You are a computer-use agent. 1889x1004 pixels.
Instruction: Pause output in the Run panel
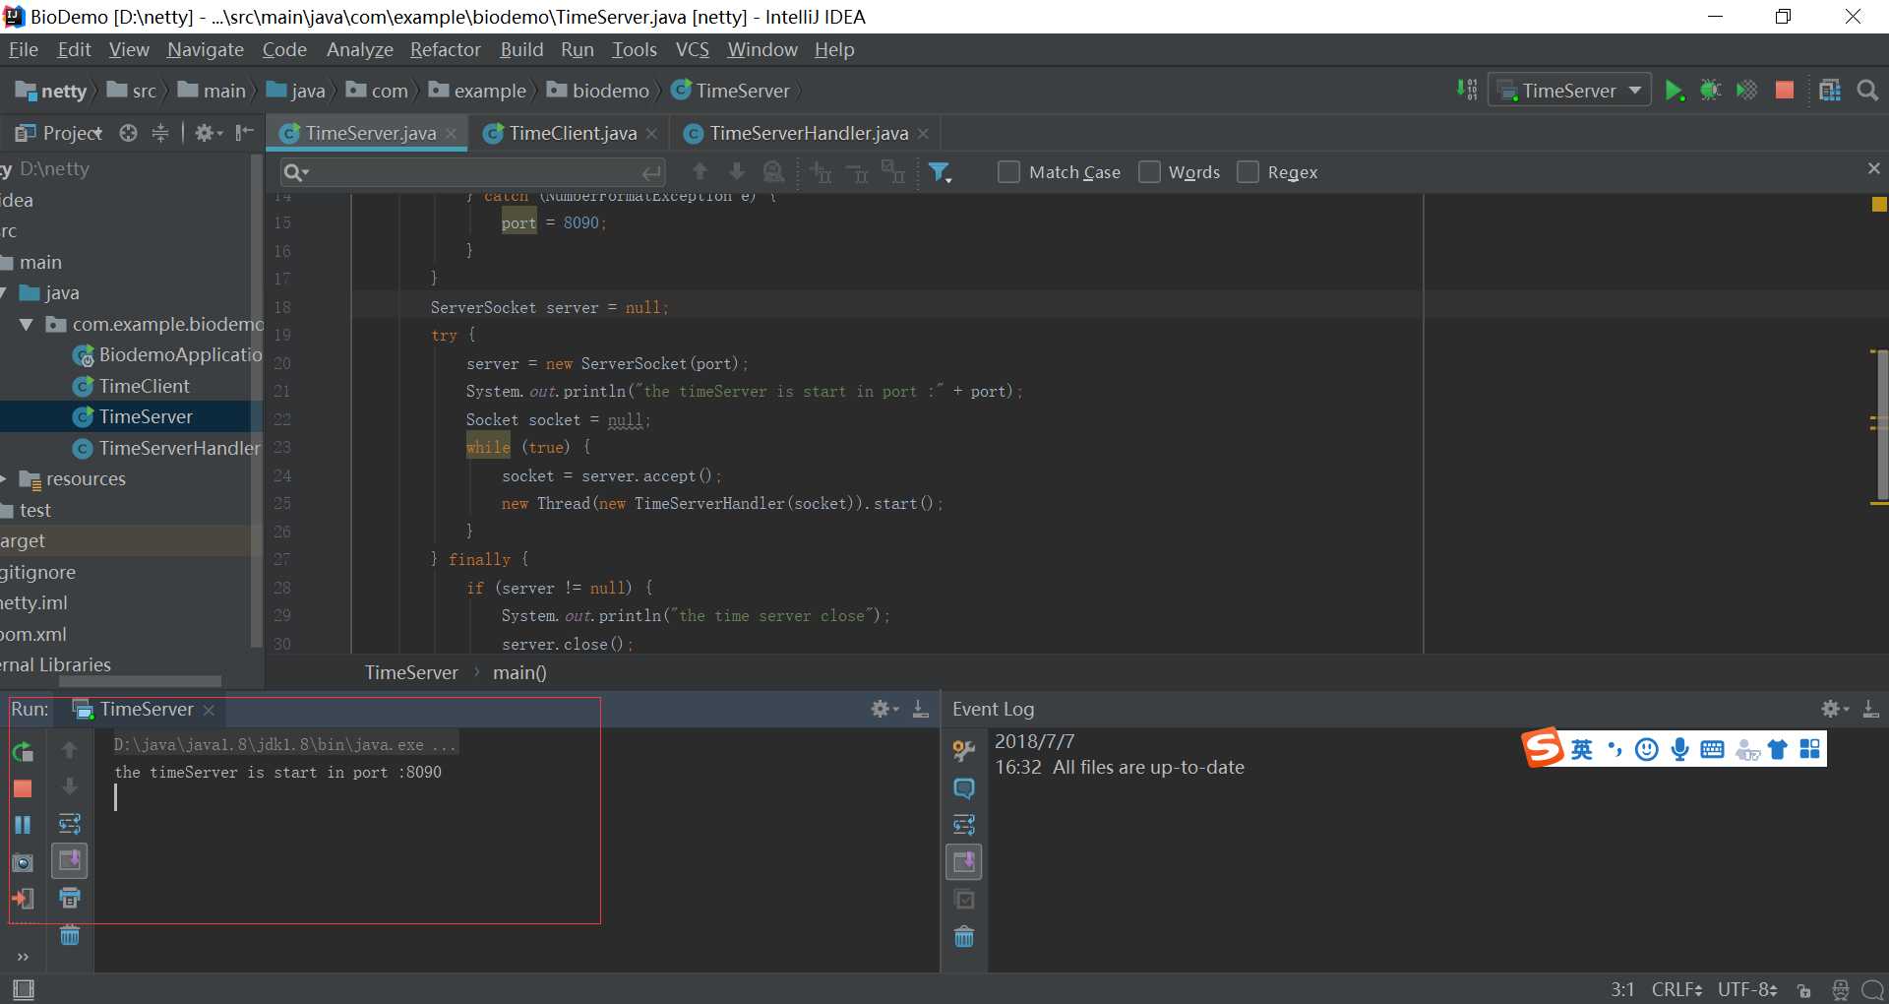coord(23,825)
